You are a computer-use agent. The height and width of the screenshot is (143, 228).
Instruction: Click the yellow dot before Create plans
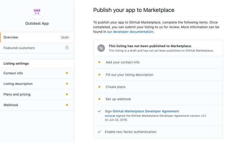[x=99, y=87]
